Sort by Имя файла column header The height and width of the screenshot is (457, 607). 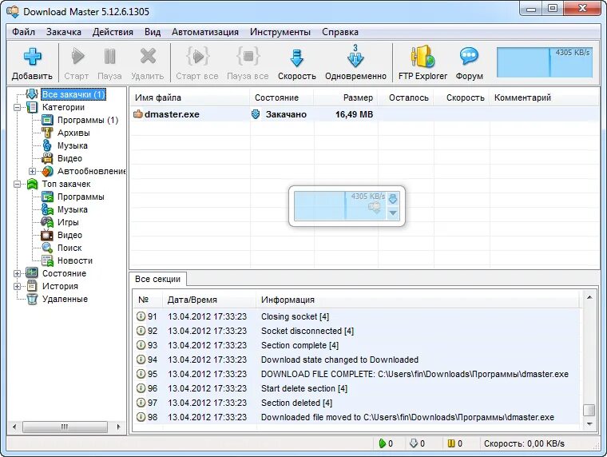pos(190,97)
